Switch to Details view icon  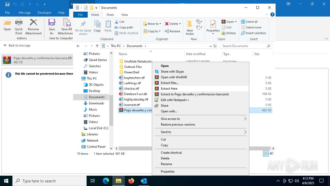pyautogui.click(x=266, y=154)
